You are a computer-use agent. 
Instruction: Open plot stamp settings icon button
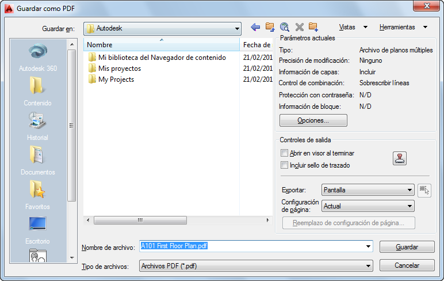[400, 158]
